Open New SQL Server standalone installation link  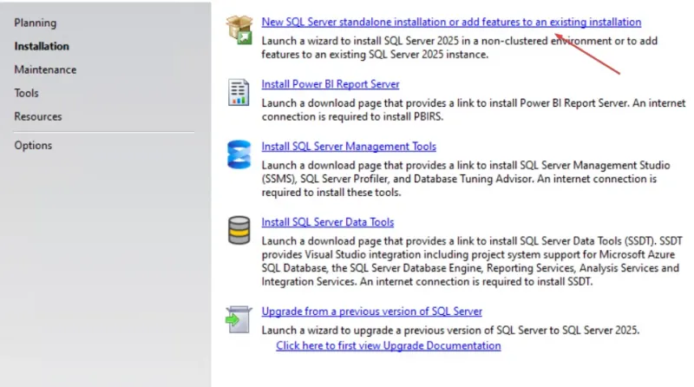tap(451, 22)
